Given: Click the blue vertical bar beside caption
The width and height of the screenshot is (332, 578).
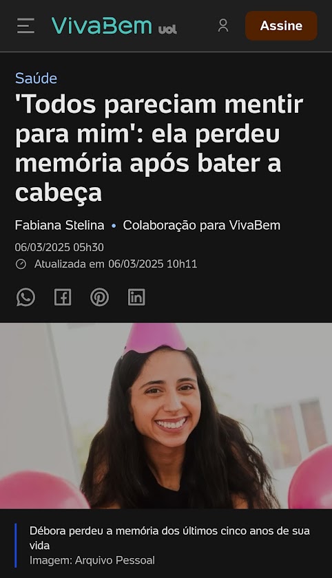Looking at the screenshot, I should [x=15, y=546].
